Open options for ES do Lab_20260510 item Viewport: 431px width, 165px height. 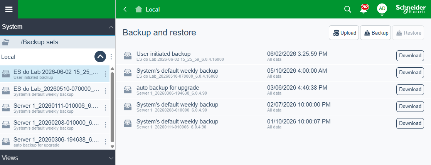[105, 91]
